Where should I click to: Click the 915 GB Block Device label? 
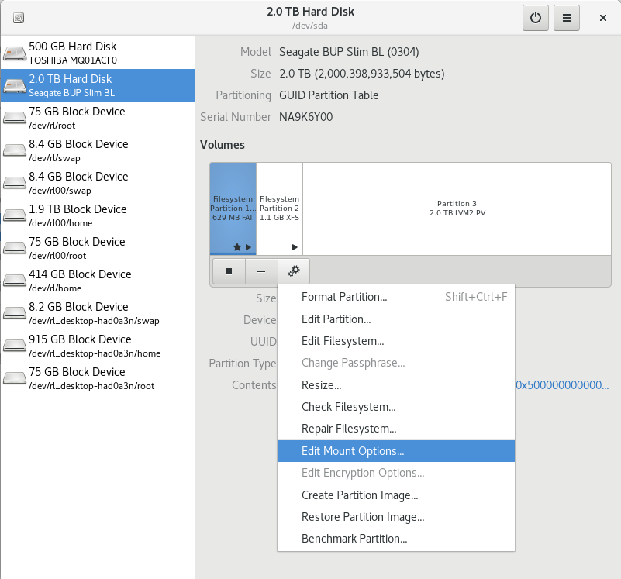pos(80,339)
